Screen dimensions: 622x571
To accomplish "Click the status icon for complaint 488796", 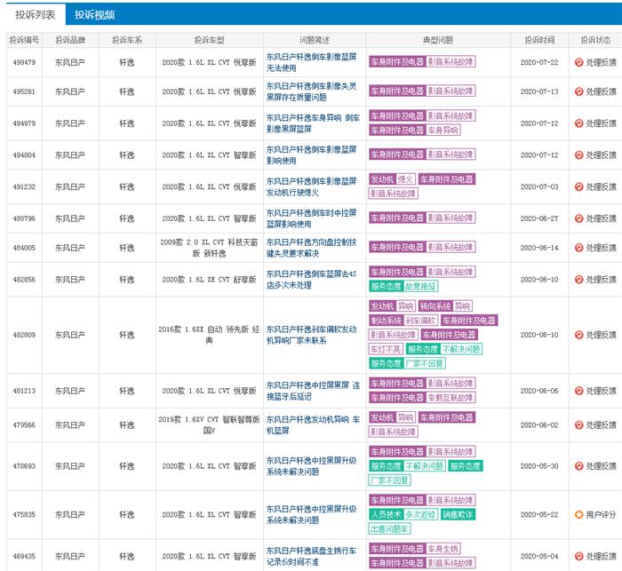I will pyautogui.click(x=578, y=218).
